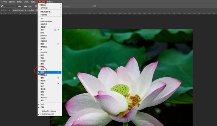Screen dimensions: 217x126
Task: Open the 3D menu in menu bar
Action: coord(26,2)
